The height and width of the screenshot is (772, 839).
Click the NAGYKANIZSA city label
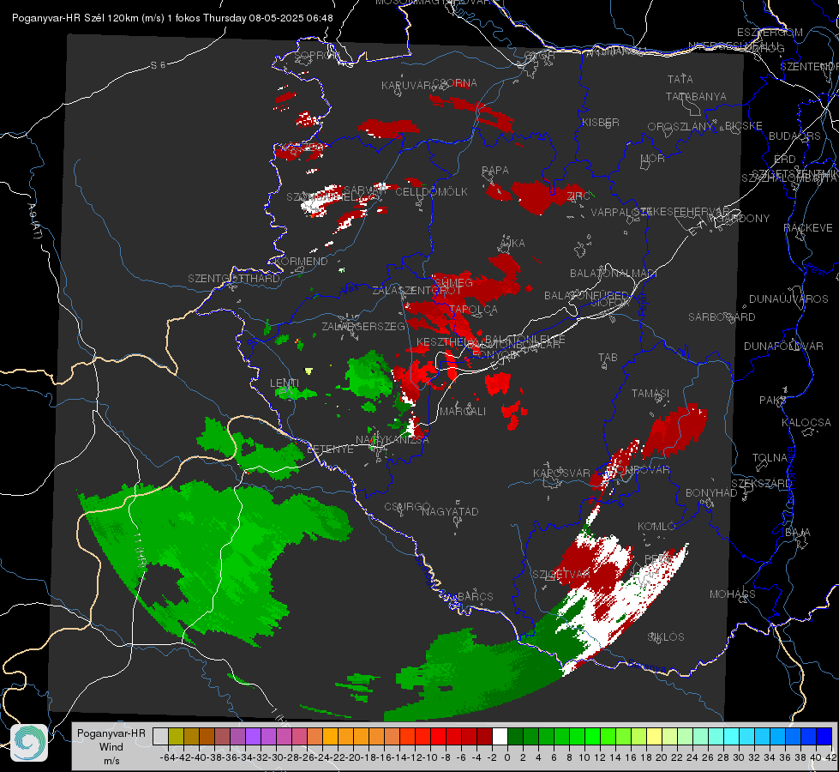[x=393, y=440]
